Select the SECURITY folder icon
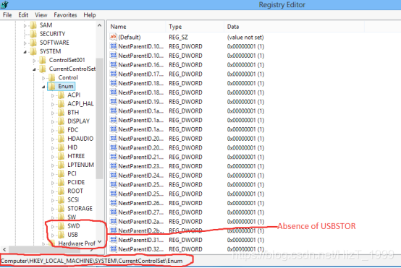 [x=33, y=34]
